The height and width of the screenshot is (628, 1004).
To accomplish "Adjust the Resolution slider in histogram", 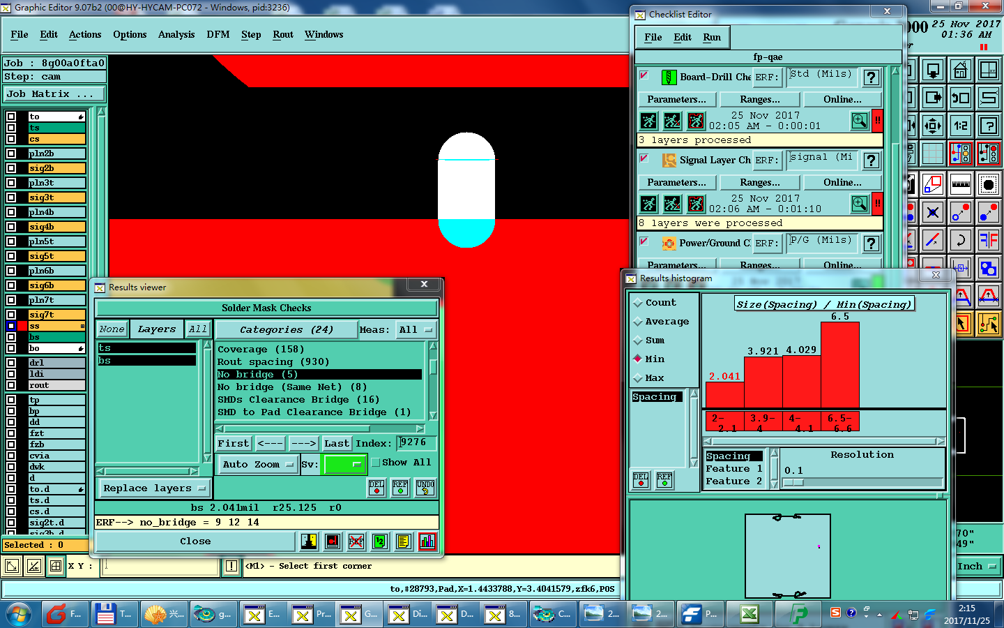I will coord(863,482).
